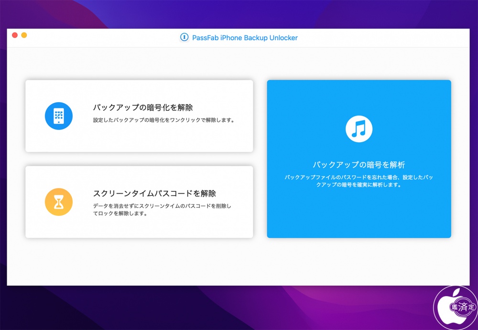Click empty space in the large blue card
This screenshot has height=330, width=478.
358,215
